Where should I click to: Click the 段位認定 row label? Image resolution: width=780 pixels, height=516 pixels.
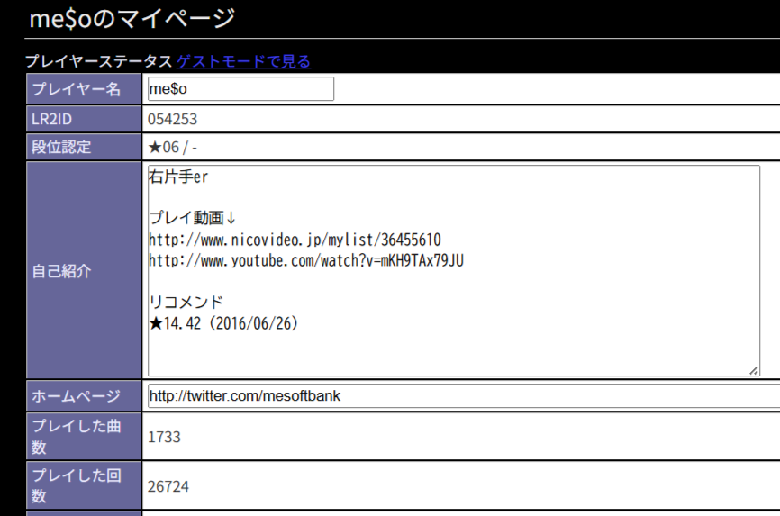[84, 148]
